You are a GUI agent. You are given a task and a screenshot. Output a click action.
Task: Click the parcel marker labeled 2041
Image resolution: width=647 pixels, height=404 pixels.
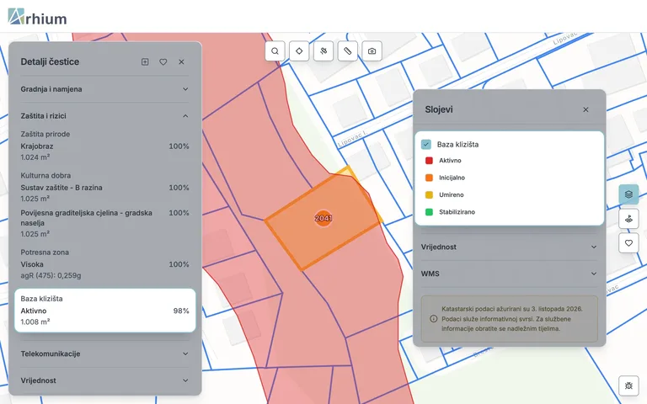pyautogui.click(x=323, y=218)
